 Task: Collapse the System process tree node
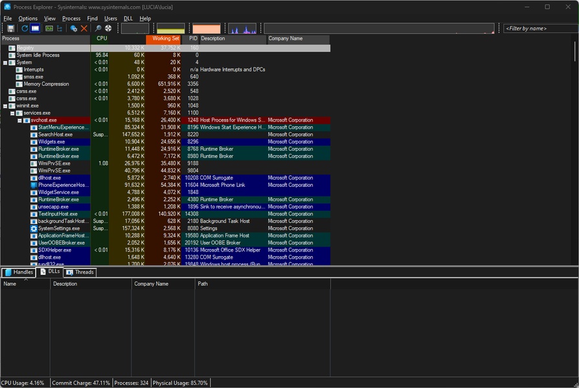5,63
